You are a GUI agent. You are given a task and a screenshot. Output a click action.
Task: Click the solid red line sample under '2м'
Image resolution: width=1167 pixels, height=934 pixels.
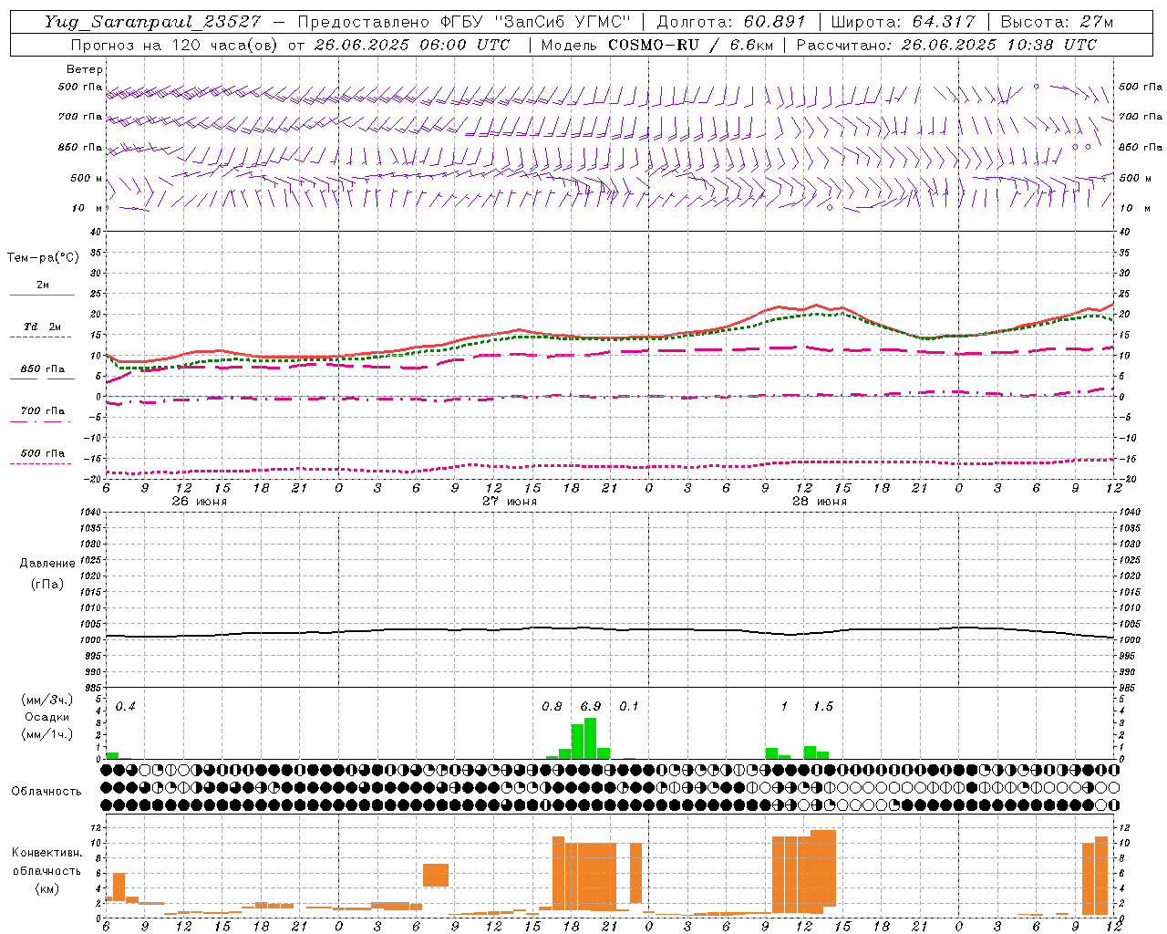tap(42, 295)
